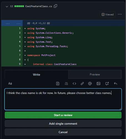Add single comment to the line
Screen dimensions: 126x139
63,124
